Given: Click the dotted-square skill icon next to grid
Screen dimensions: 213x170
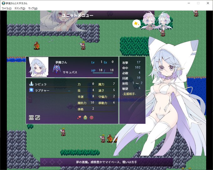Looking at the screenshot, I should [x=38, y=118].
